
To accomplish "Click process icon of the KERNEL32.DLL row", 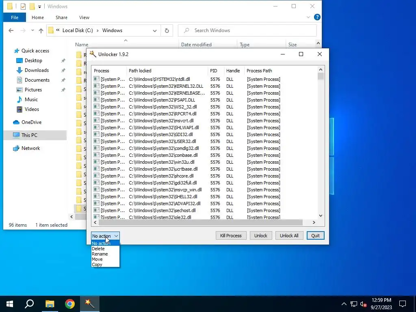I will click(x=97, y=86).
